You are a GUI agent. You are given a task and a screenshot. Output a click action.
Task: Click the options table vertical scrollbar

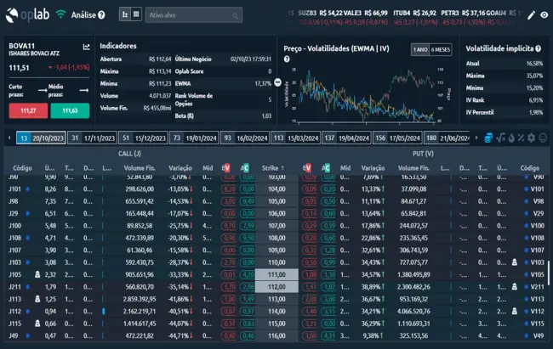coord(549,273)
